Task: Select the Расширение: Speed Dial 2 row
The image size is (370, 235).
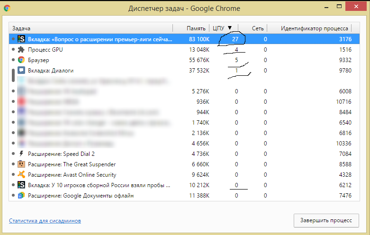Action: pos(184,154)
